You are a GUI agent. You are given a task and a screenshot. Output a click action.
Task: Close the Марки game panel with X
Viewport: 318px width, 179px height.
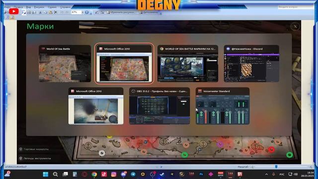[295, 26]
